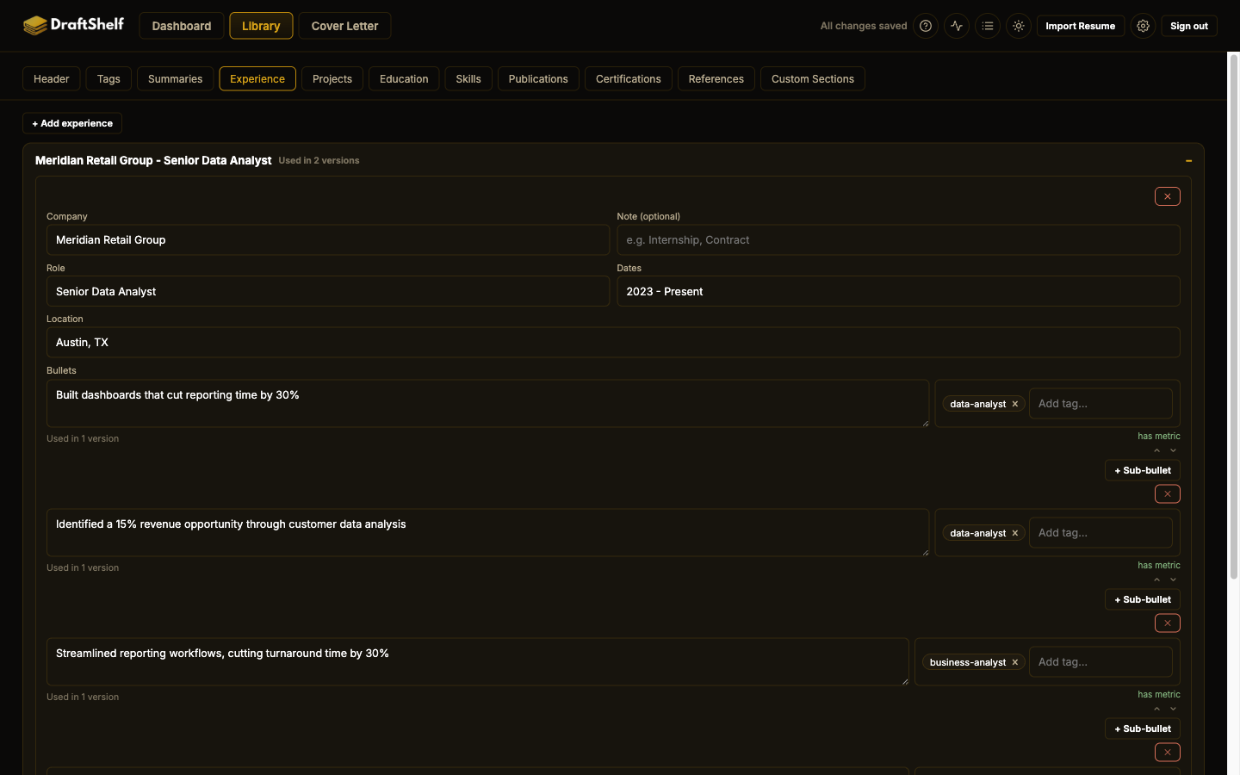This screenshot has height=775, width=1240.
Task: Move the streamlined workflows bullet down
Action: click(1173, 709)
